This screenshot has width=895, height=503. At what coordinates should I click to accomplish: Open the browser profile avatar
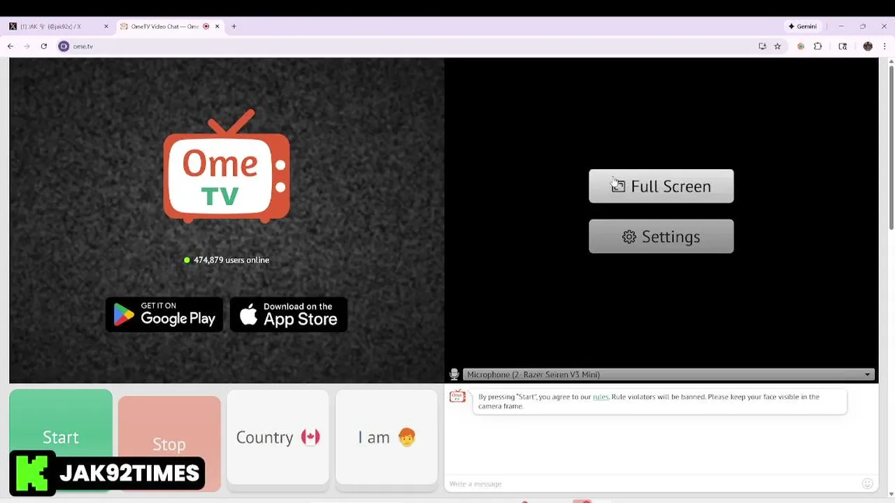pos(868,46)
